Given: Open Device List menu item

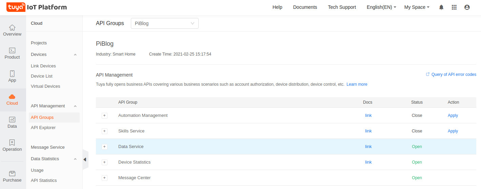Looking at the screenshot, I should [42, 76].
